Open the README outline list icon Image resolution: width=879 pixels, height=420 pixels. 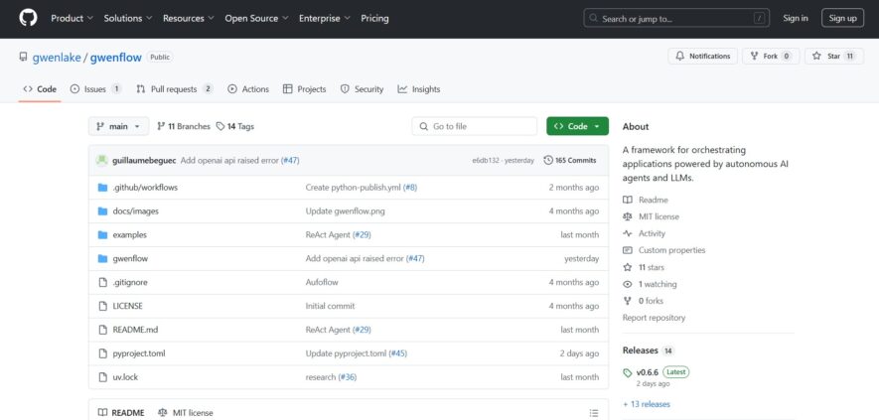[x=594, y=413]
